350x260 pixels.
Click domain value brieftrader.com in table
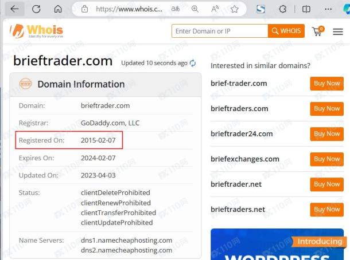click(x=105, y=105)
